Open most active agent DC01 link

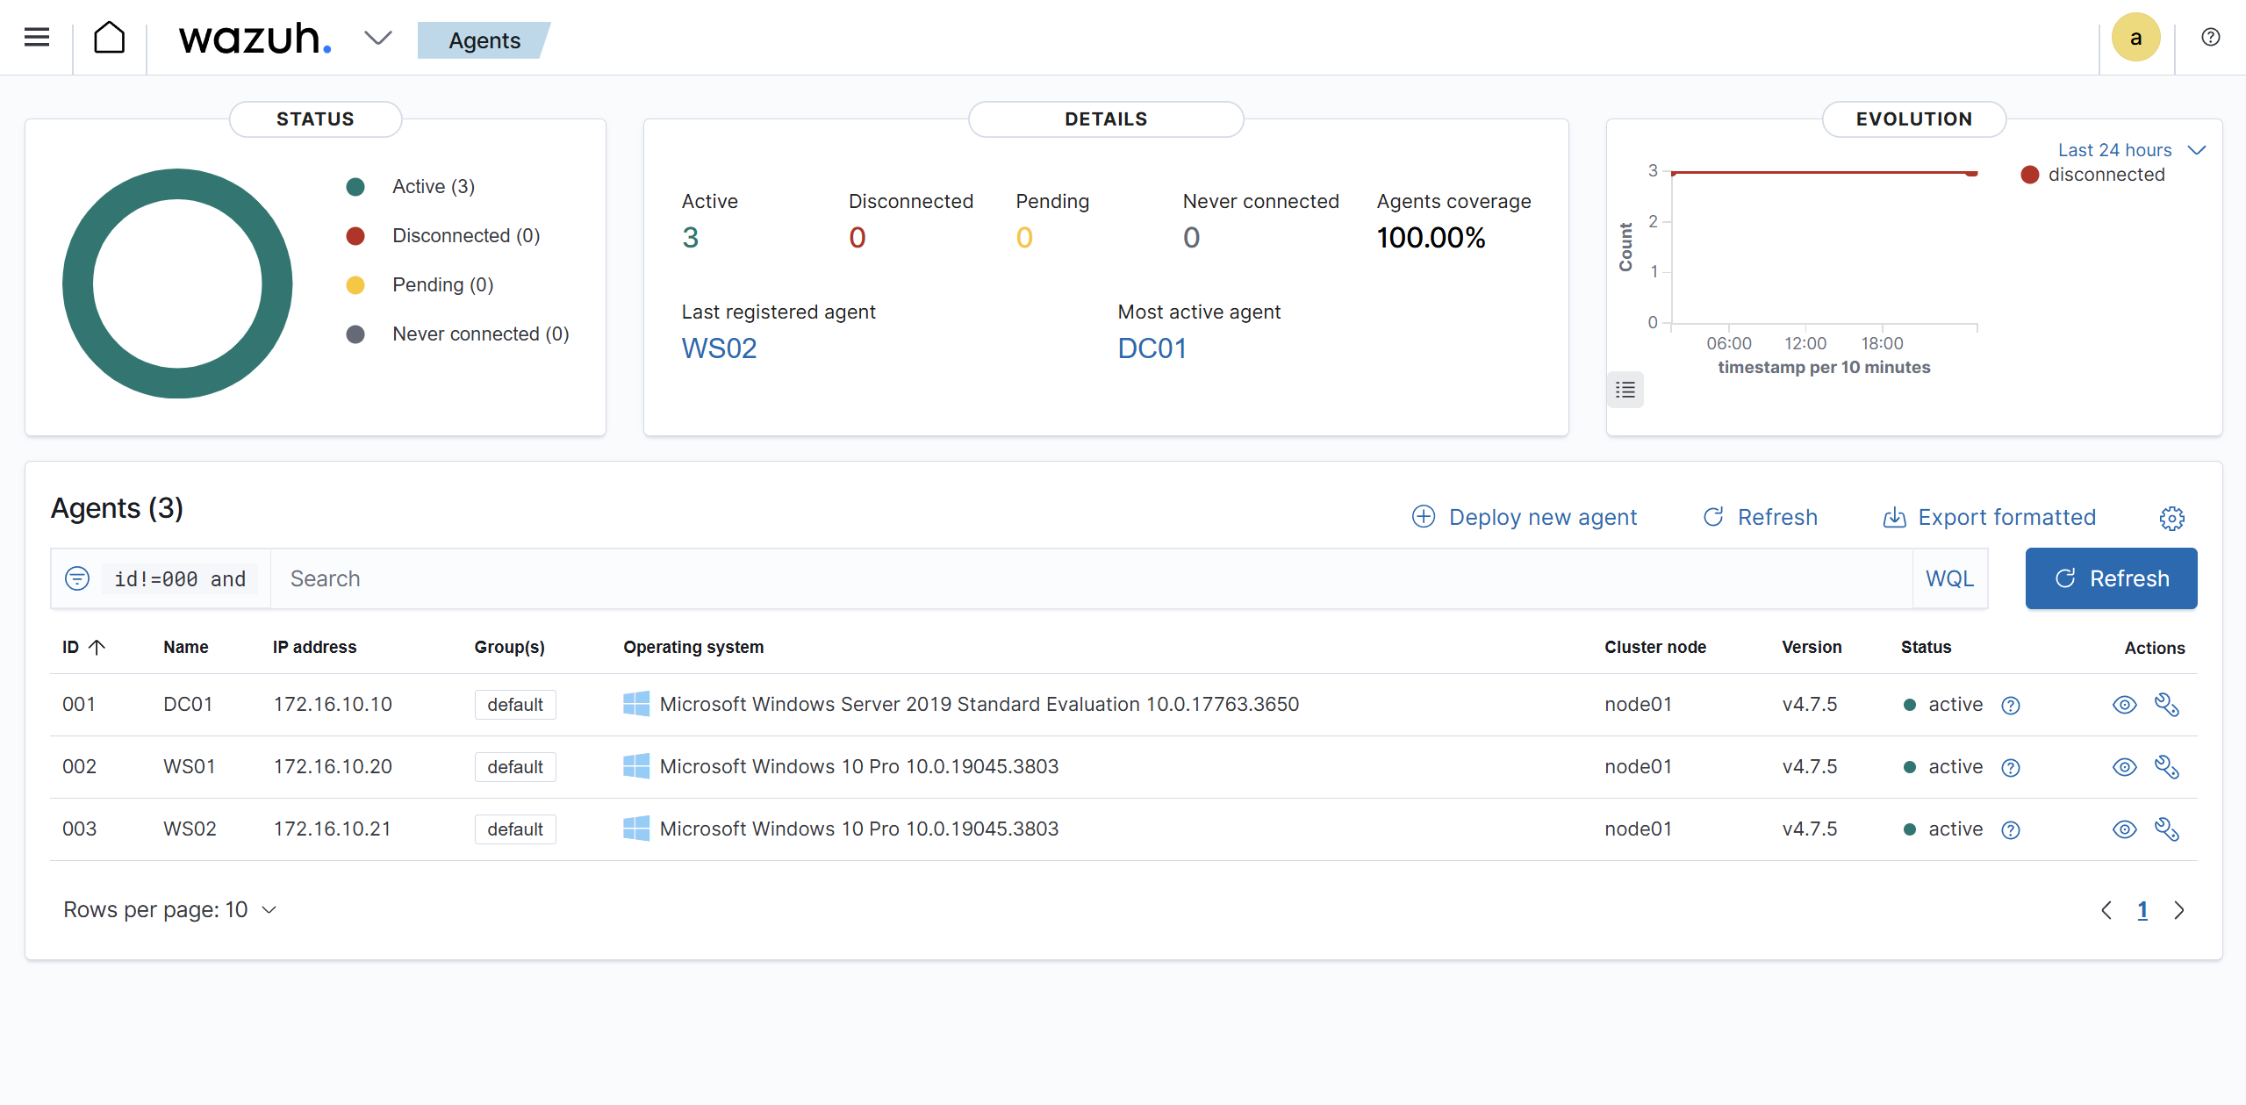pos(1152,348)
